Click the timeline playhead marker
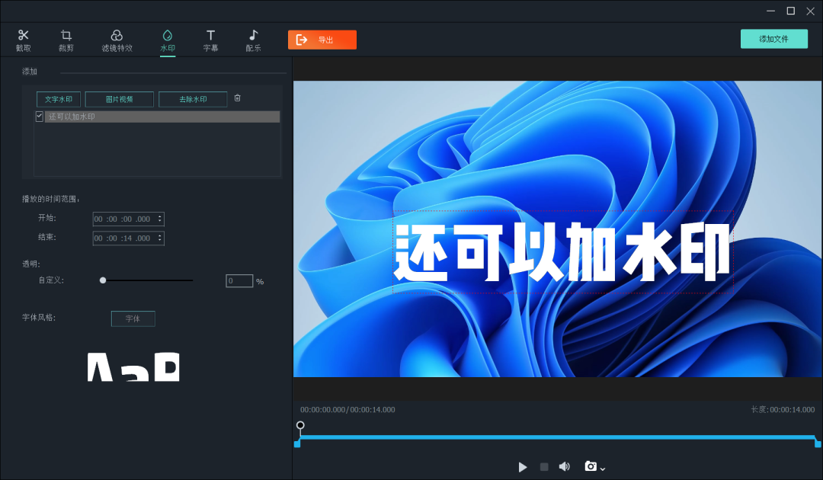 click(x=300, y=425)
